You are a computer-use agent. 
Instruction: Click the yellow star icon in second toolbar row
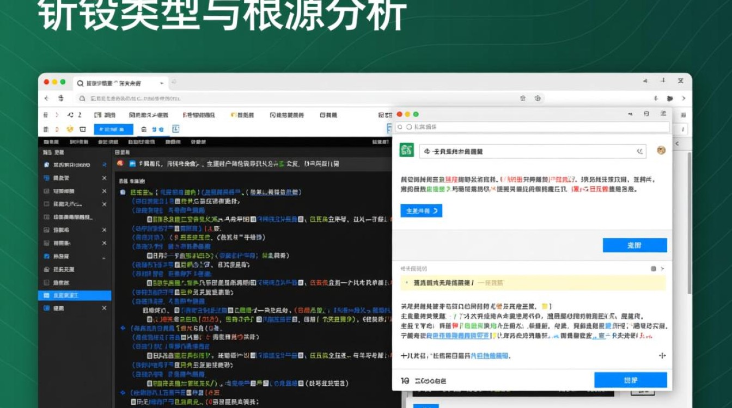click(70, 129)
